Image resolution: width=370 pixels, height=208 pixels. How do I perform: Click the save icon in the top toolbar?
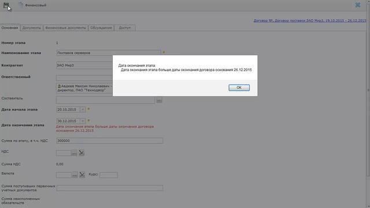point(6,5)
